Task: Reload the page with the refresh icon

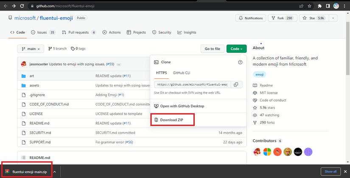Action: (x=22, y=6)
